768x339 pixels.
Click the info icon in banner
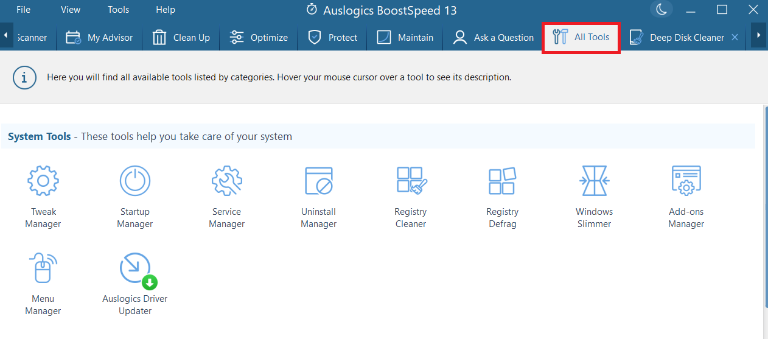[24, 77]
